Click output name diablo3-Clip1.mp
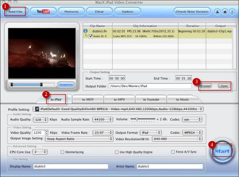Image resolution: width=239 pixels, height=177 pixels. point(219,31)
